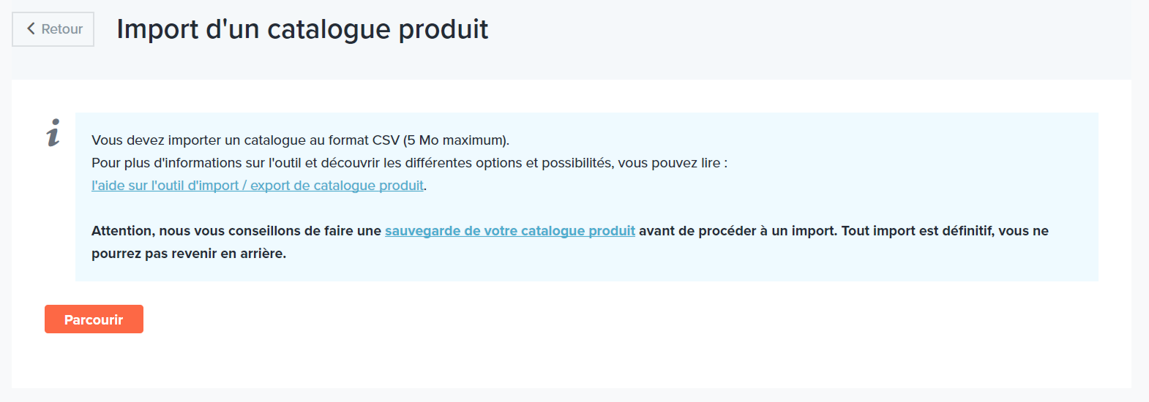Click the italic information icon
The height and width of the screenshot is (402, 1149).
click(53, 132)
